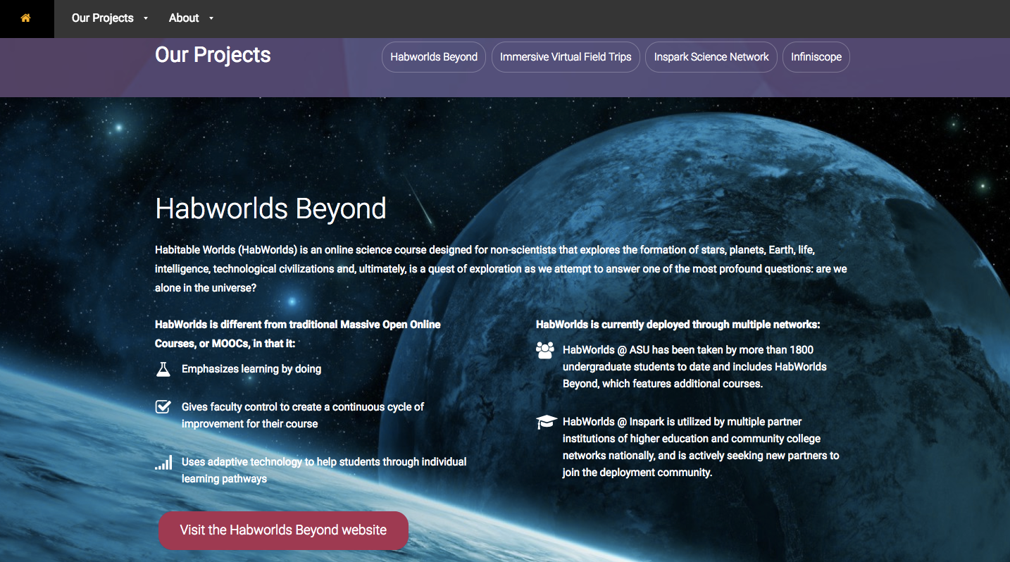Image resolution: width=1010 pixels, height=562 pixels.
Task: Expand the Our Projects dropdown arrow
Action: [146, 19]
